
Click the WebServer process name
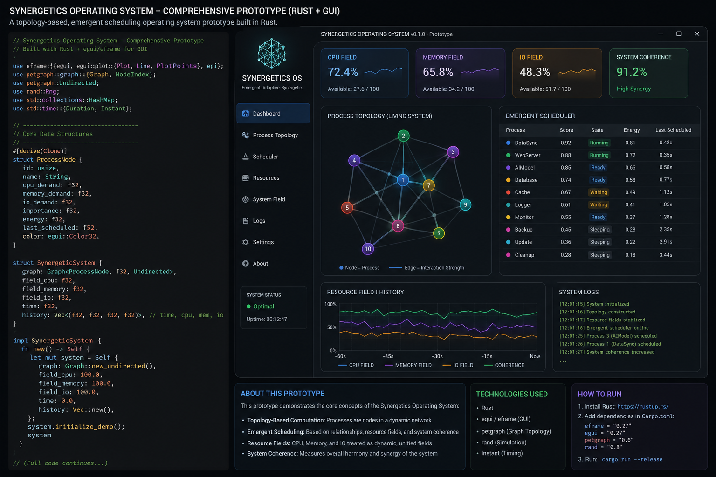tap(528, 155)
